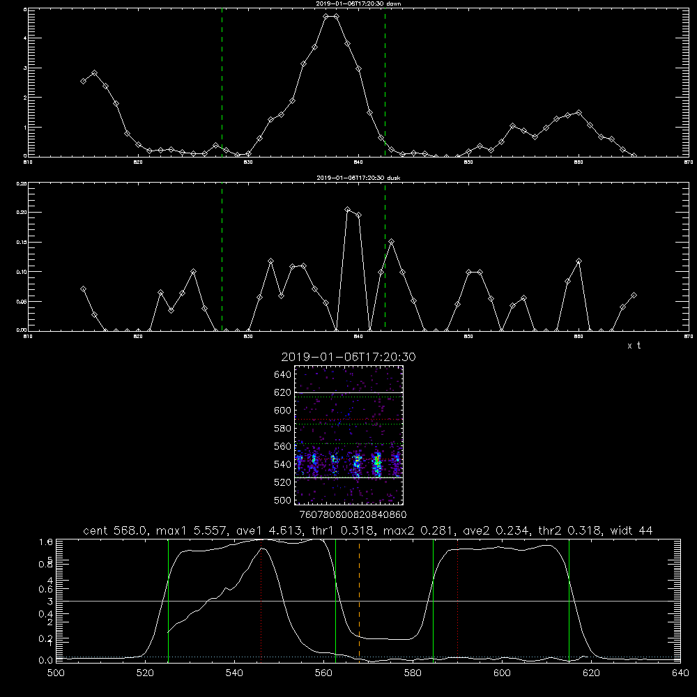Click the right green dashed line in dawn plot
Viewport: 697px width, 697px height.
pyautogui.click(x=385, y=82)
